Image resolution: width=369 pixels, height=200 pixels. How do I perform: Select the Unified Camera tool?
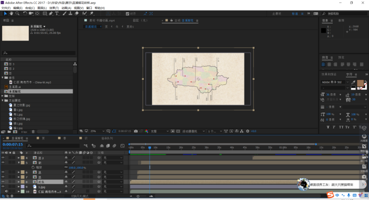(31, 14)
